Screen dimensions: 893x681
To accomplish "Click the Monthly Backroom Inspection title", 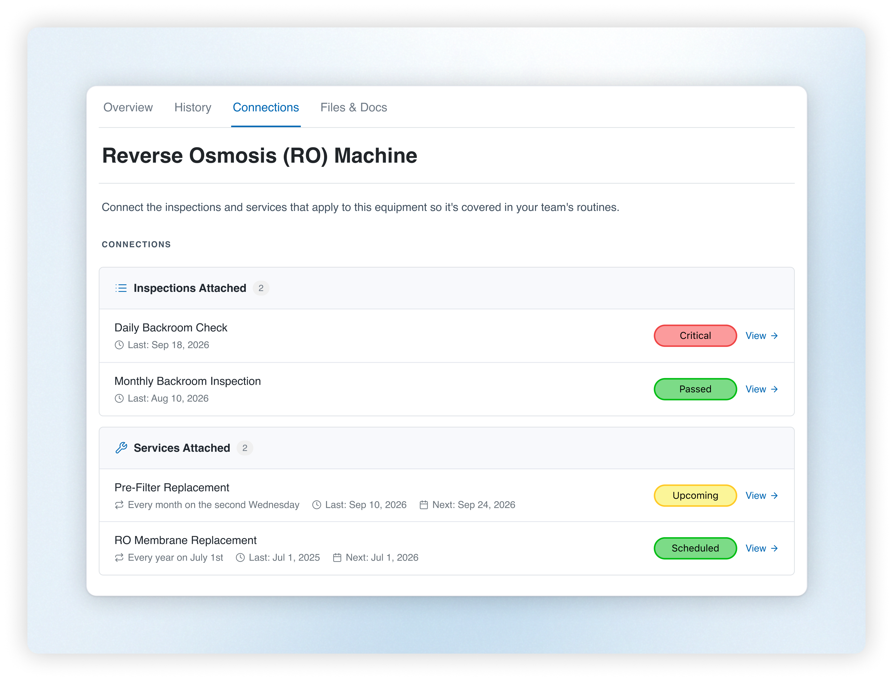I will 187,381.
